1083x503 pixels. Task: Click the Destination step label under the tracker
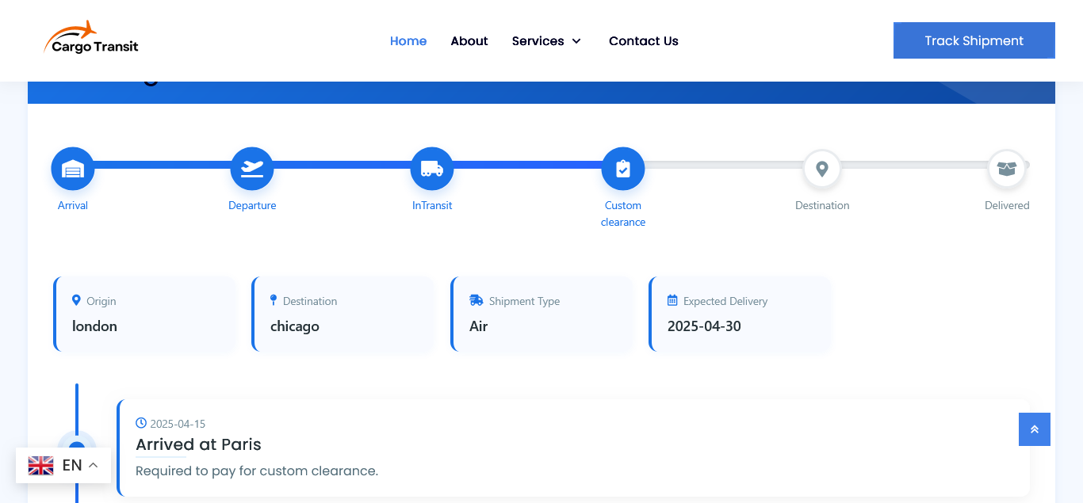pos(822,205)
